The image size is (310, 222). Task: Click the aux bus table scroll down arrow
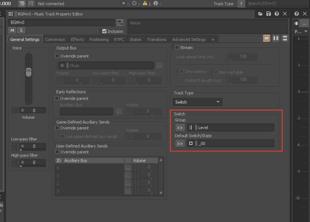click(x=161, y=193)
